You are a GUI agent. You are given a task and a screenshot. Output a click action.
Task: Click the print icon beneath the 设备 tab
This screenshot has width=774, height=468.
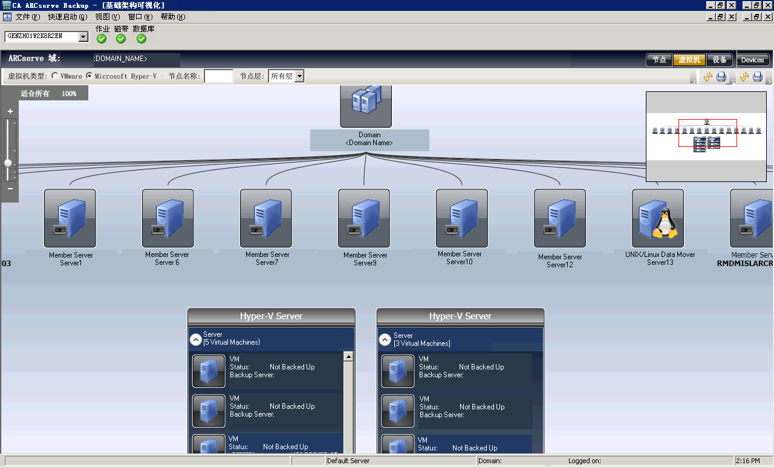point(721,77)
